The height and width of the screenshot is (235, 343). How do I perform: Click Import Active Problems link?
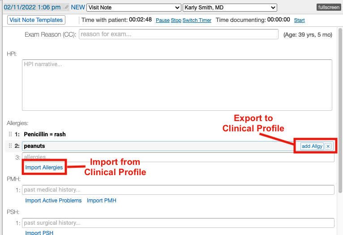[x=53, y=201]
